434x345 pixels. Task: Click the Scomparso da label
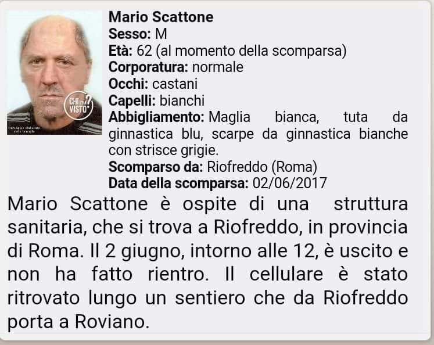pos(156,167)
